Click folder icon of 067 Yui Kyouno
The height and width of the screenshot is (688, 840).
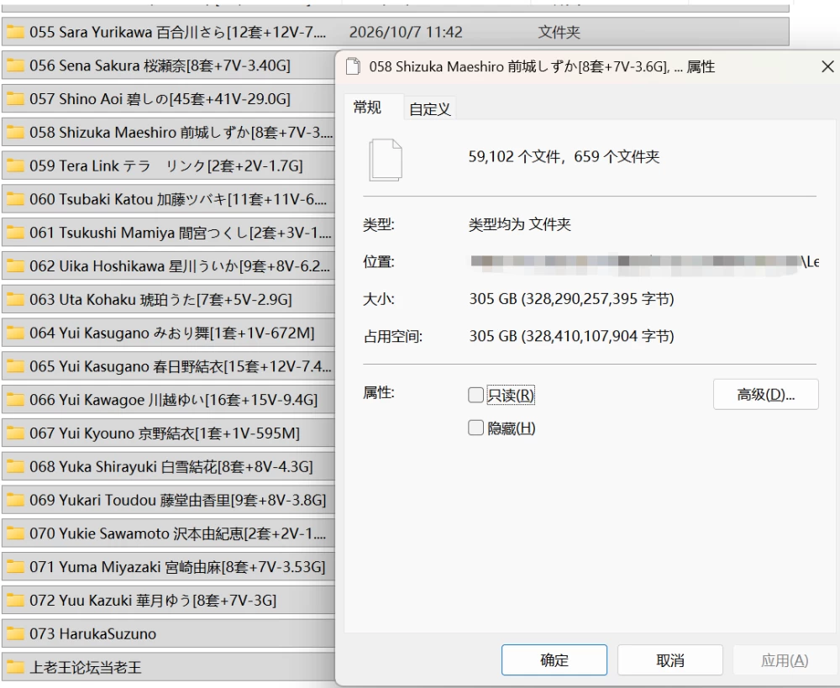[x=15, y=433]
